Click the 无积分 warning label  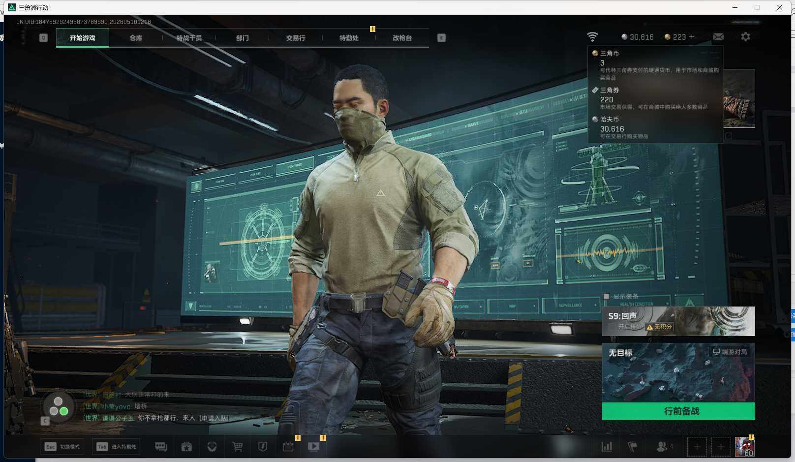click(659, 327)
